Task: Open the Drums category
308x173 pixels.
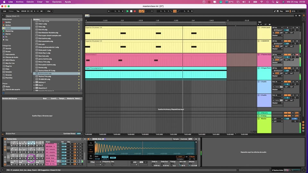Action: [8, 51]
